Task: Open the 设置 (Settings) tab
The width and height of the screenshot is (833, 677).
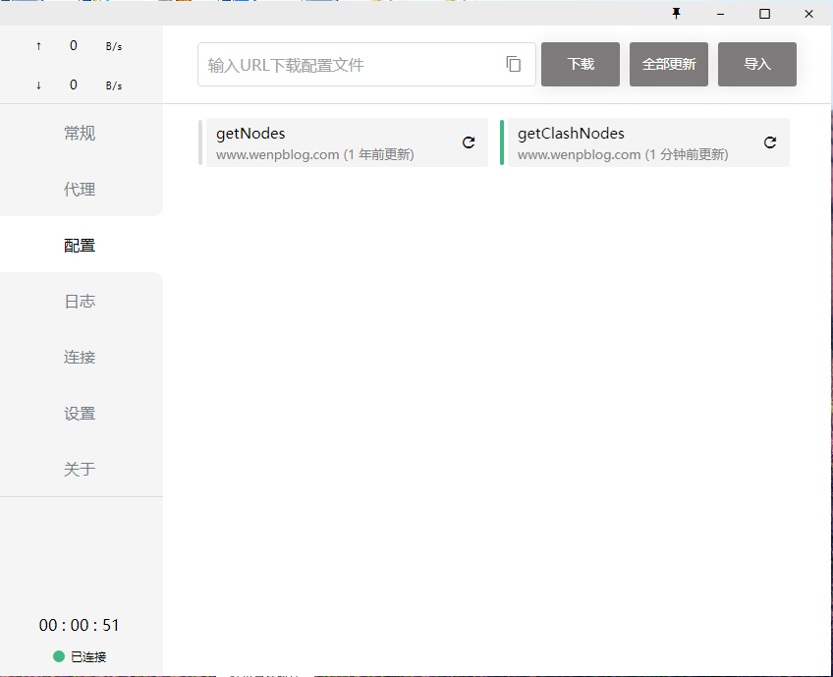Action: click(x=80, y=414)
